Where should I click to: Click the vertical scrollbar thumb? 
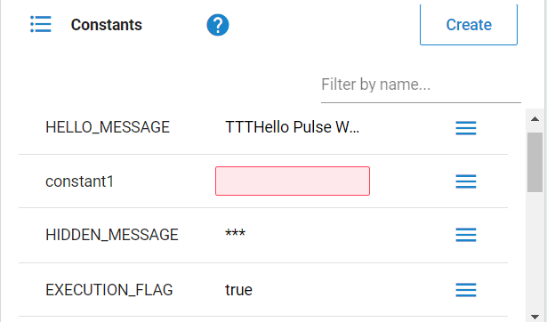pos(535,162)
